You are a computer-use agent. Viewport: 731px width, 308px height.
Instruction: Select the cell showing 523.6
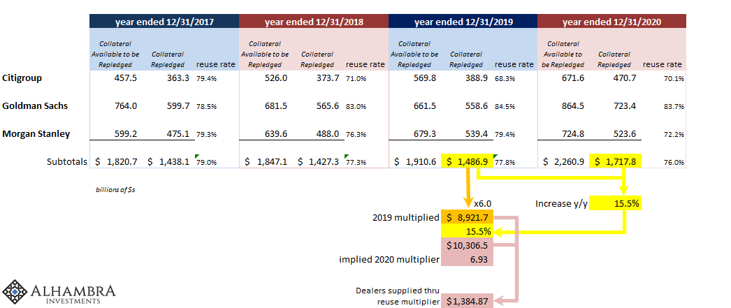coord(624,134)
